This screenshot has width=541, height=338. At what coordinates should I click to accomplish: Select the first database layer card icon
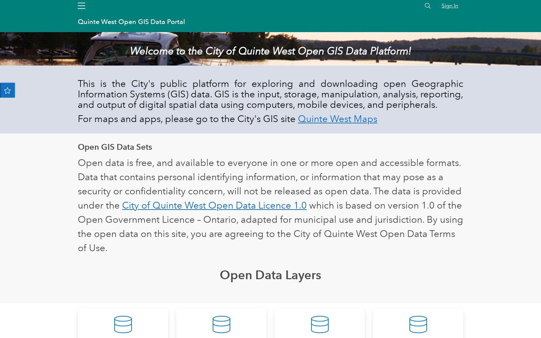pyautogui.click(x=123, y=324)
